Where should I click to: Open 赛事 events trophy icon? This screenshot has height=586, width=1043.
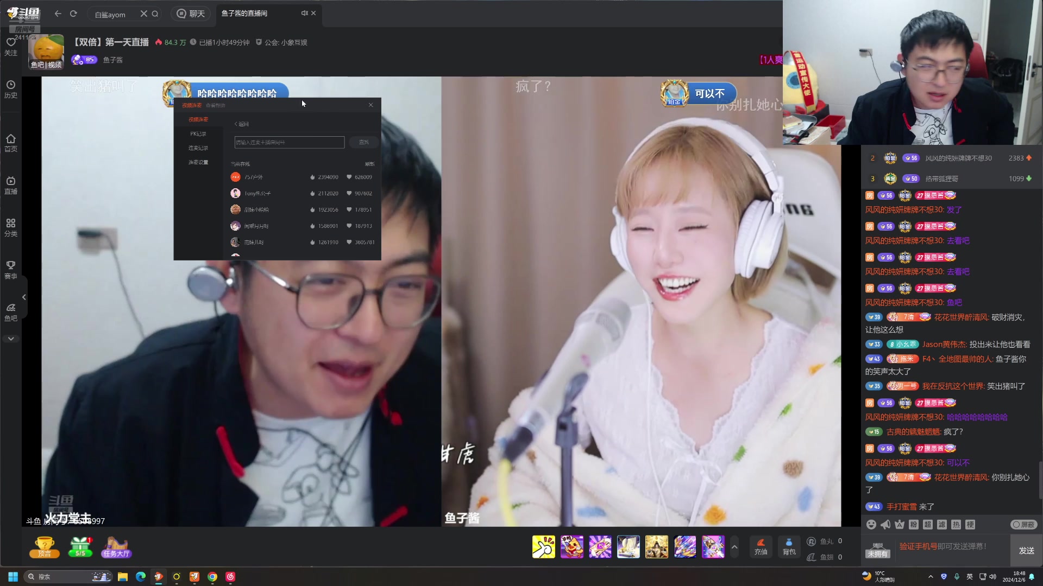click(11, 270)
